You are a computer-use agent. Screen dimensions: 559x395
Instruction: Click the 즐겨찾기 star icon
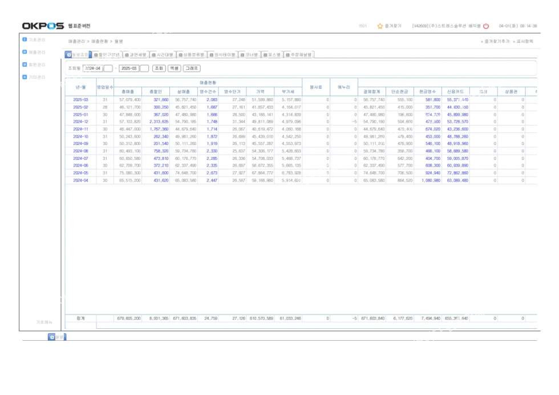(380, 26)
